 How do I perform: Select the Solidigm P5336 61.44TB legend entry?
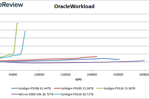click(31, 88)
